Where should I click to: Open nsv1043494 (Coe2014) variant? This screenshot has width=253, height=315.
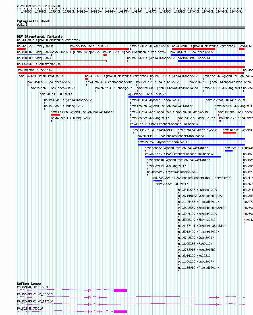[194, 58]
